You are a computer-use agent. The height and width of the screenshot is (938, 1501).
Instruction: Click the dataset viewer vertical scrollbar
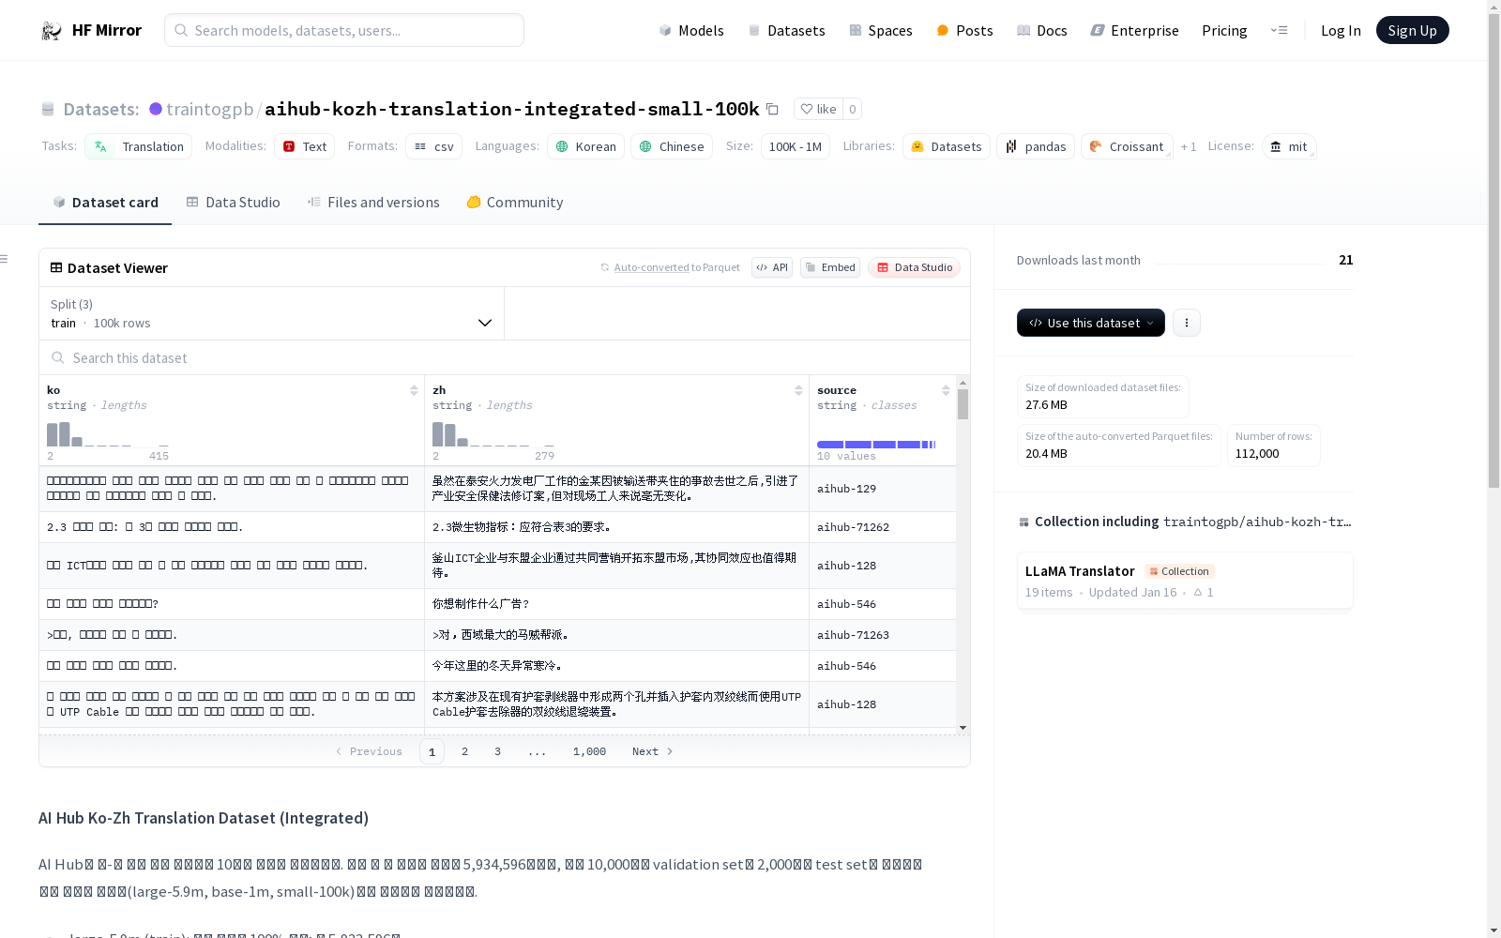tap(963, 404)
